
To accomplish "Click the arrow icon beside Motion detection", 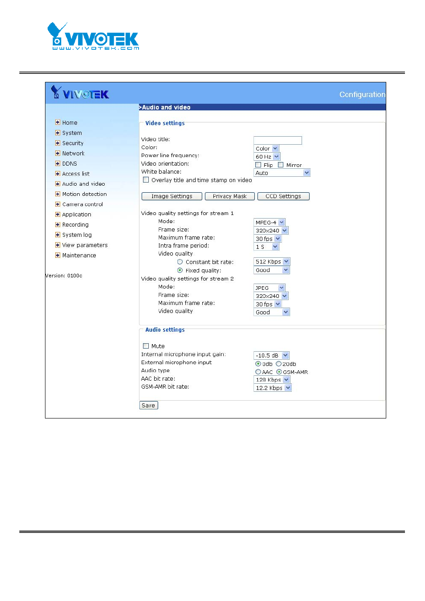I will pos(57,194).
